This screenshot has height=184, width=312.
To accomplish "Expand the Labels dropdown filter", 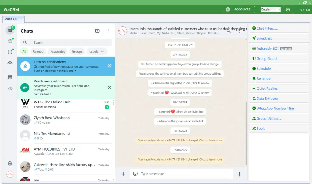I will coord(97,51).
